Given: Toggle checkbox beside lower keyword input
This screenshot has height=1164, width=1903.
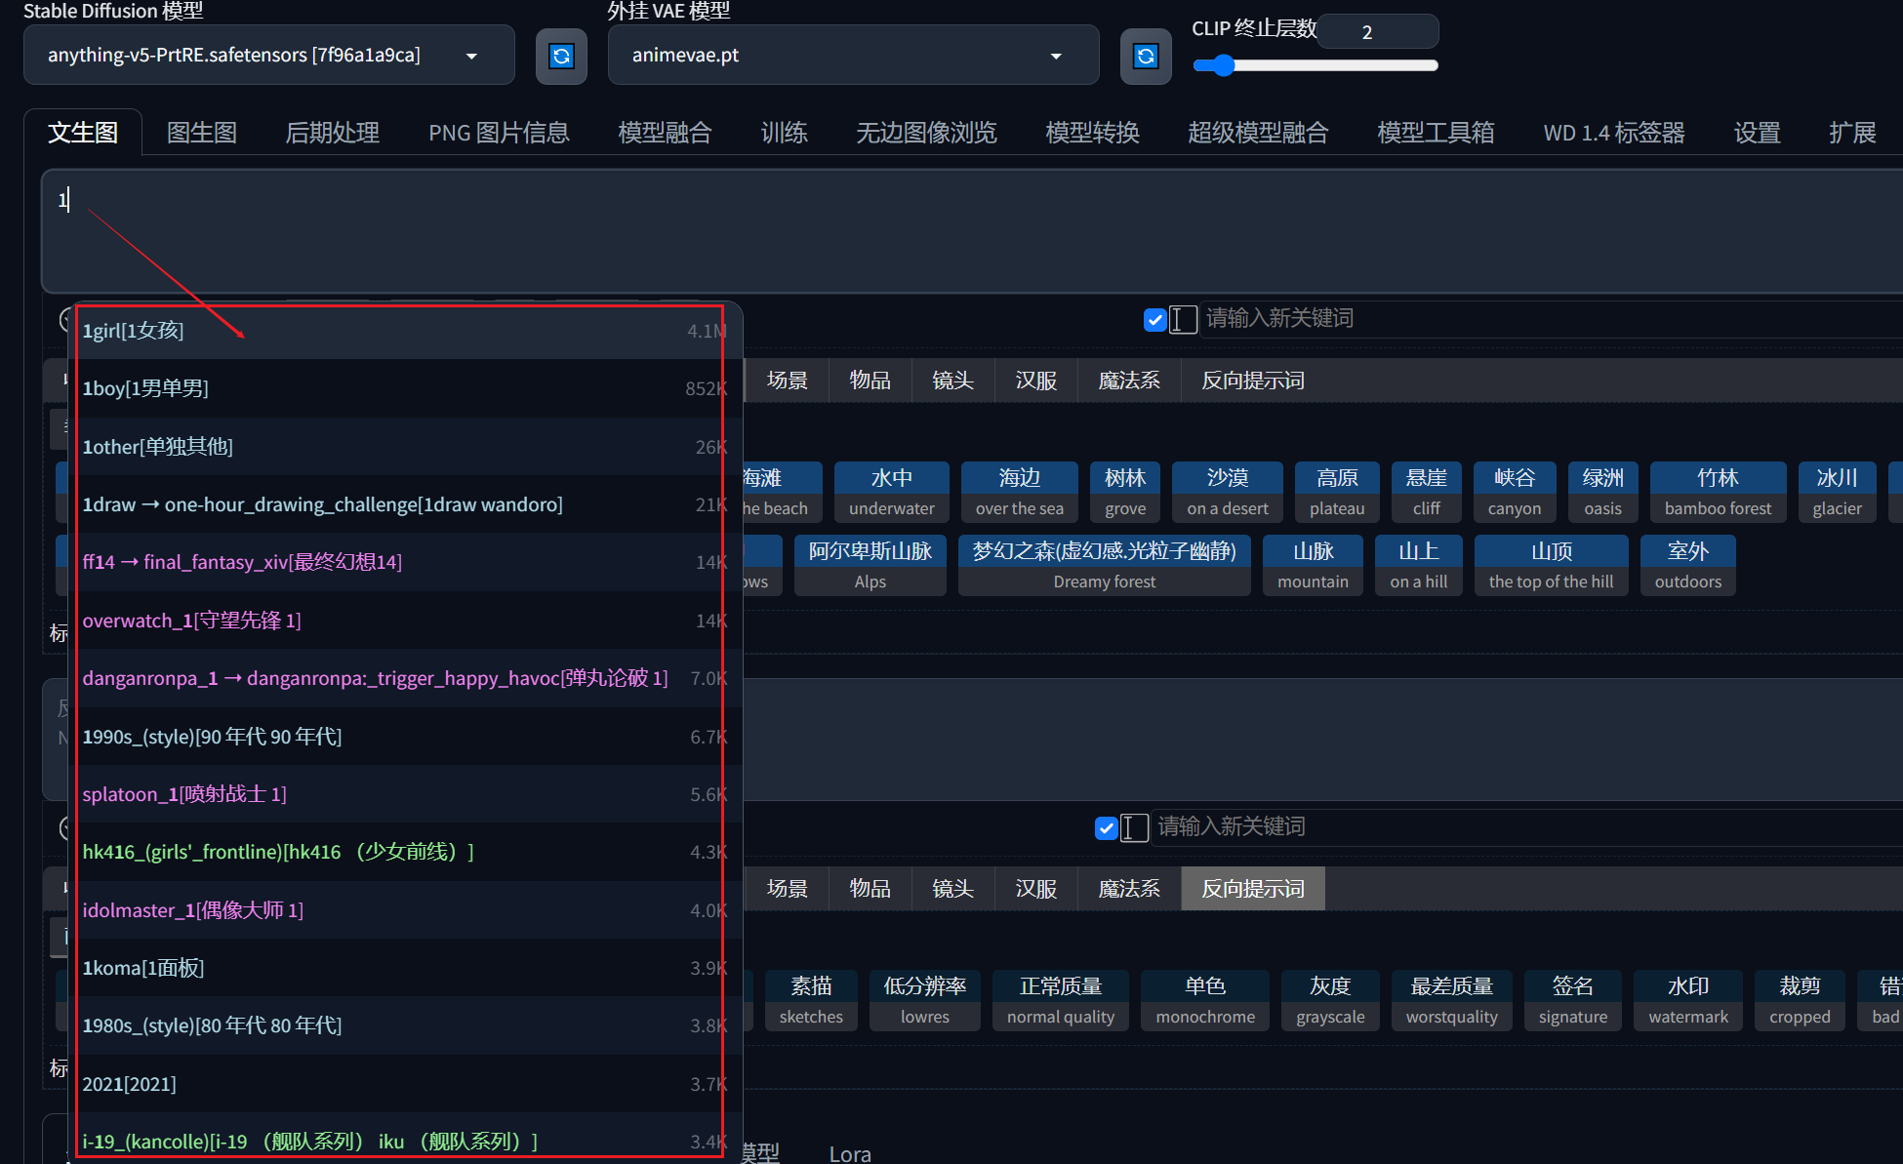Looking at the screenshot, I should 1107,828.
